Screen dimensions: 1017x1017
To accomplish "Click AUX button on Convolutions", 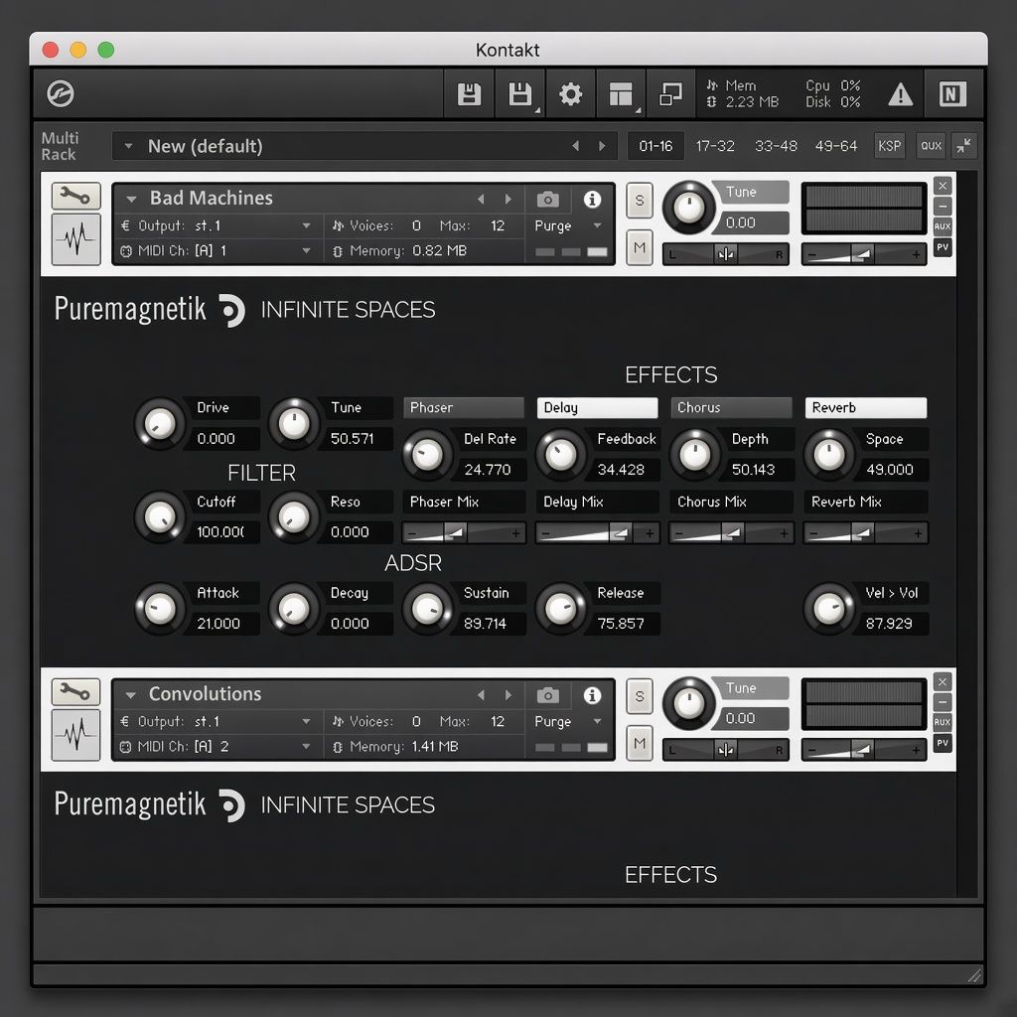I will click(x=943, y=722).
